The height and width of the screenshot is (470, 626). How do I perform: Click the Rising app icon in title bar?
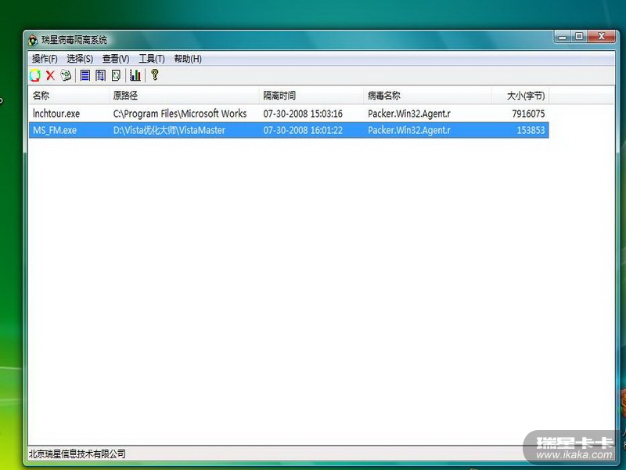33,40
